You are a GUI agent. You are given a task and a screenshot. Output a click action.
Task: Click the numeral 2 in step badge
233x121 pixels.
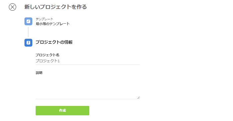[x=28, y=43]
